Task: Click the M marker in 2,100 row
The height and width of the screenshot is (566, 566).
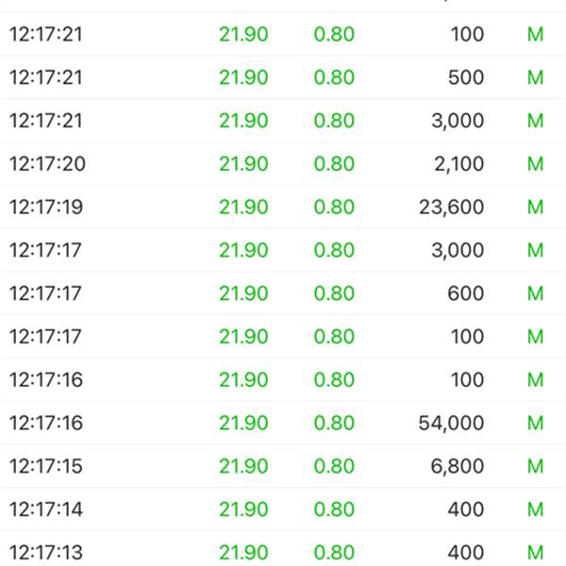Action: tap(535, 164)
